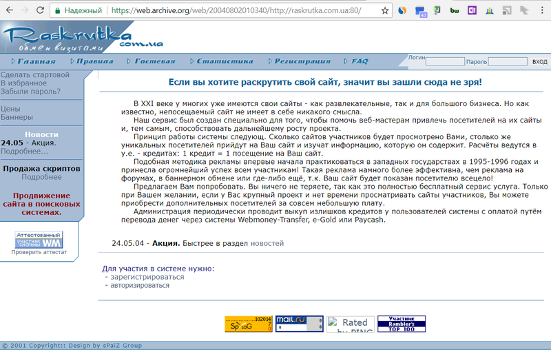The width and height of the screenshot is (551, 354).
Task: Focus the Пароль input field
Action: pos(508,61)
